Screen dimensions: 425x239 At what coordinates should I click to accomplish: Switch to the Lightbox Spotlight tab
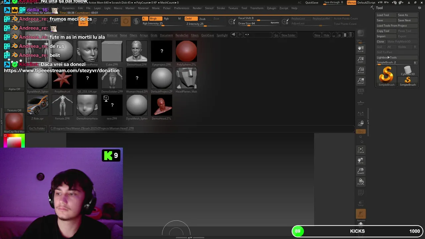pyautogui.click(x=222, y=35)
